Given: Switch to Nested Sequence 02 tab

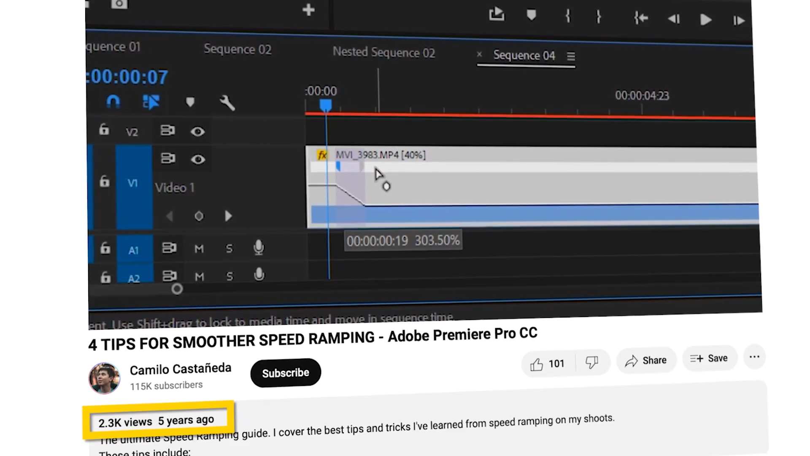Looking at the screenshot, I should (x=383, y=53).
